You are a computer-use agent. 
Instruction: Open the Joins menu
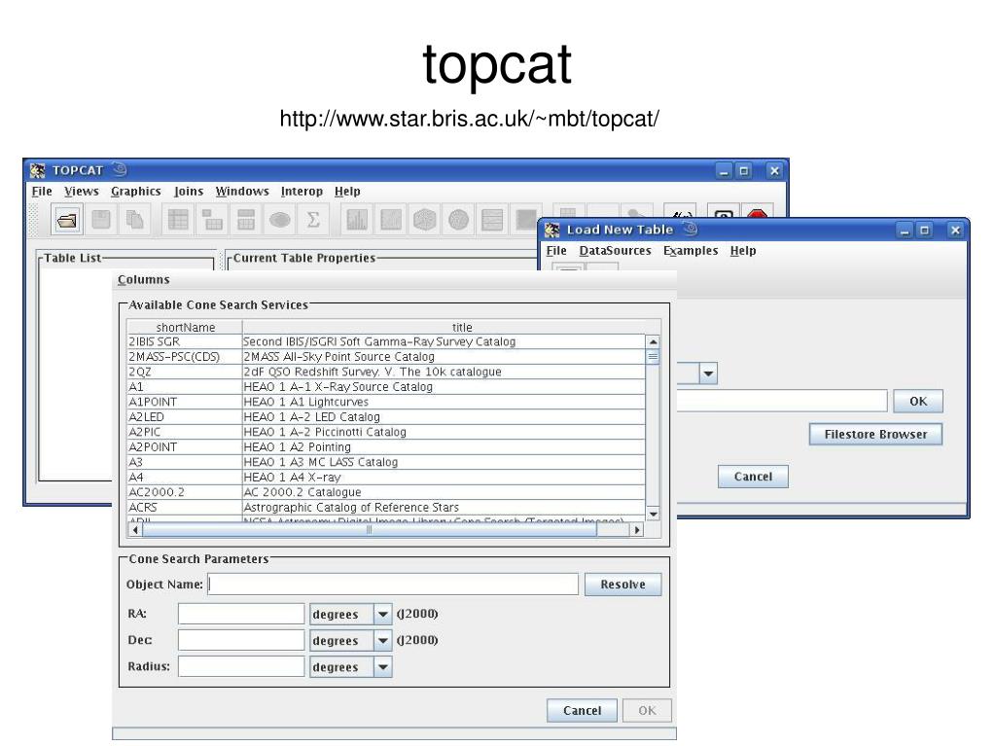coord(189,192)
